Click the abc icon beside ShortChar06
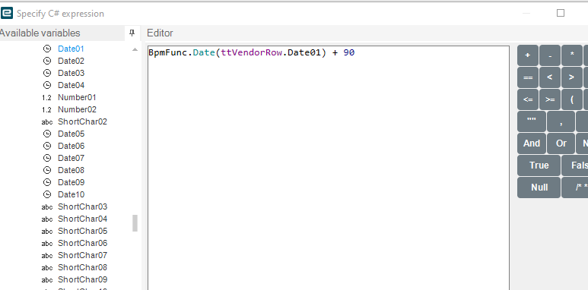This screenshot has height=290, width=588. (47, 243)
